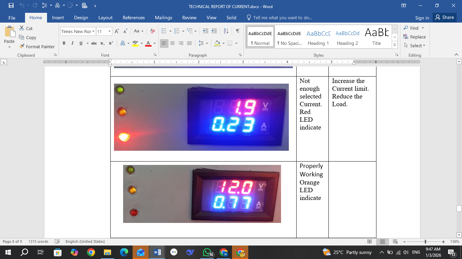Switch to the Insert tab
462x259 pixels.
(58, 18)
